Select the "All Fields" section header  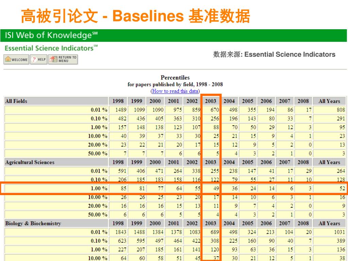point(16,101)
